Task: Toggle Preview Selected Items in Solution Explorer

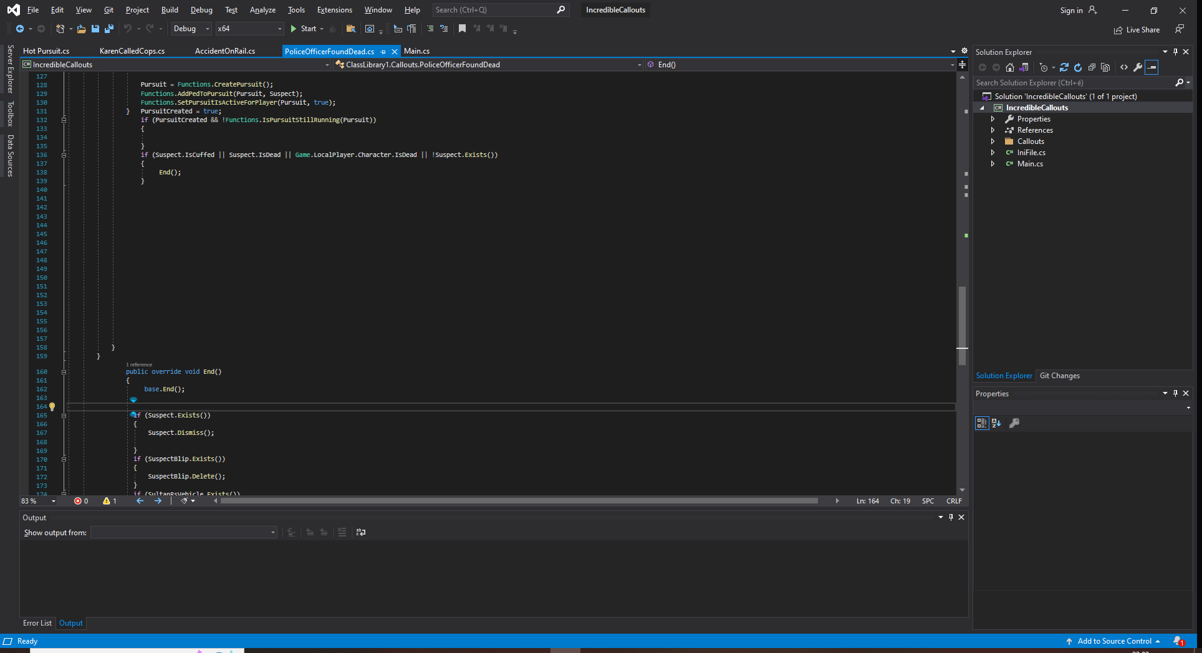Action: pos(1152,67)
